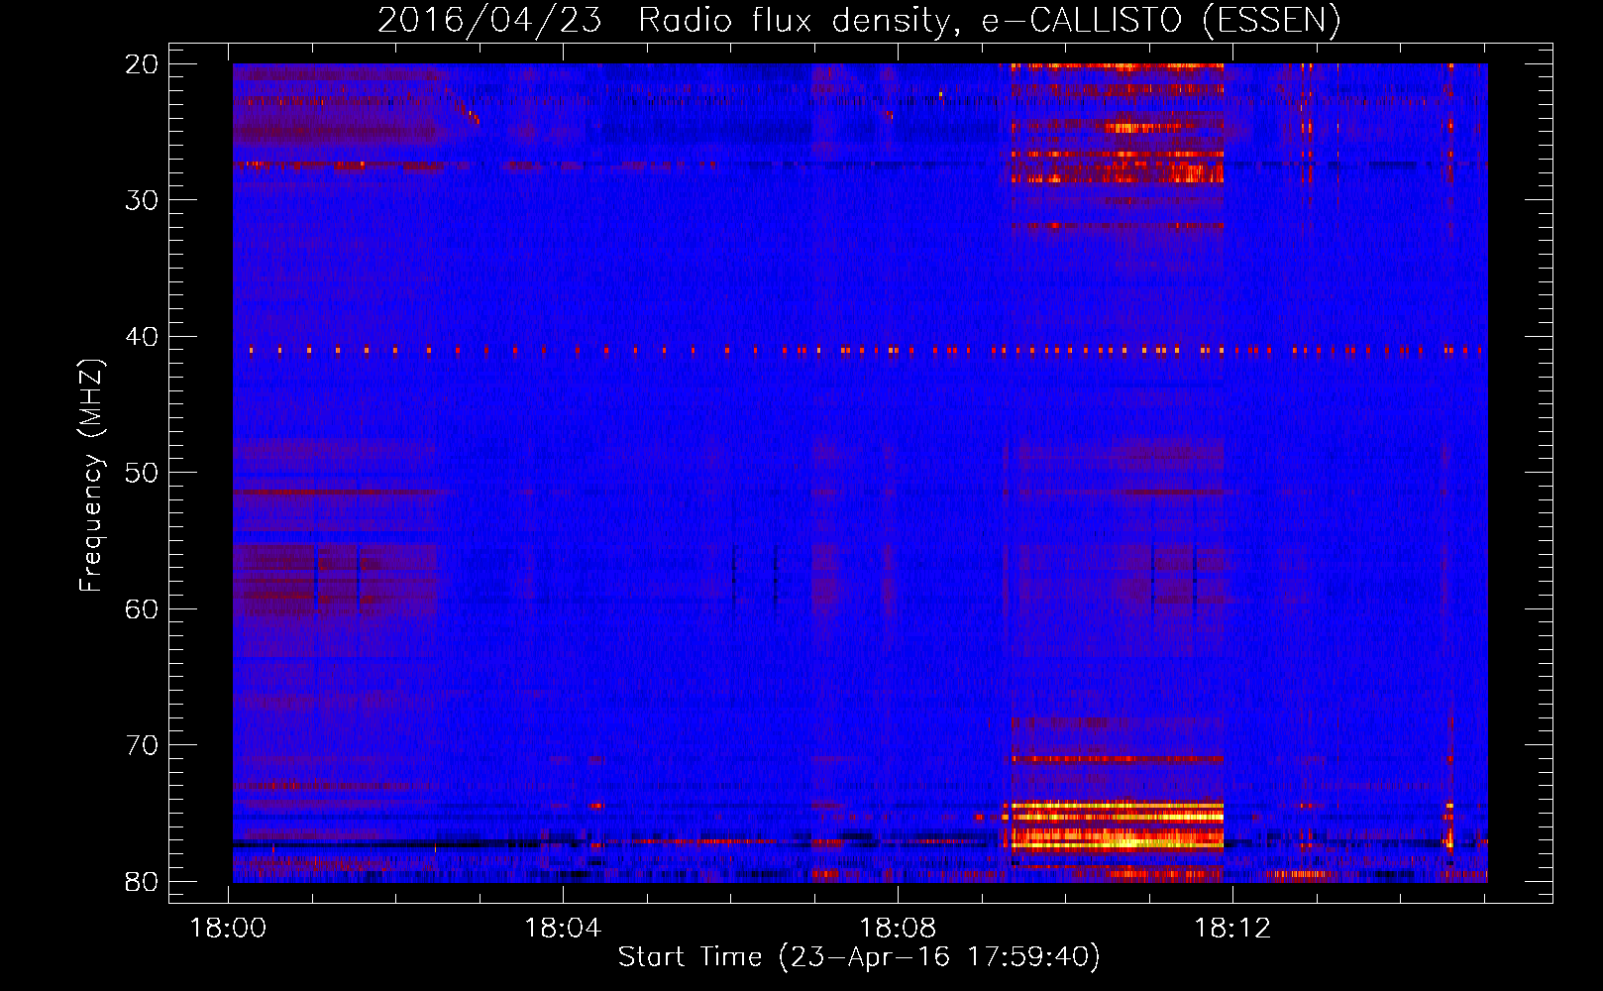Viewport: 1603px width, 991px height.
Task: Click the 18:04 time tick label
Action: tap(563, 929)
